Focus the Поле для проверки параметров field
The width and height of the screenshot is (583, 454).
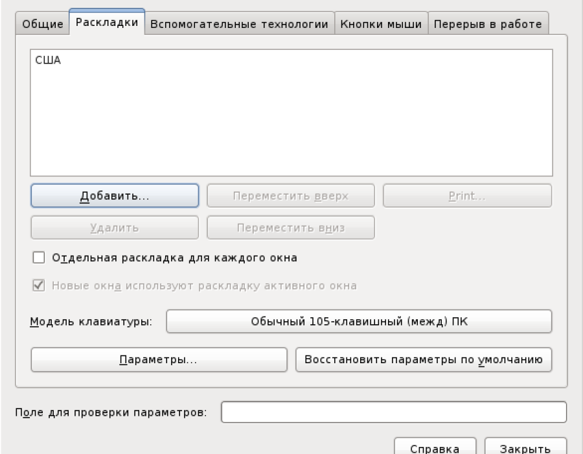[394, 412]
